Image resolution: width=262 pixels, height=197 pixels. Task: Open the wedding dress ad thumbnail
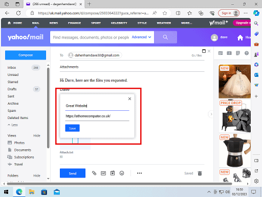click(x=235, y=81)
